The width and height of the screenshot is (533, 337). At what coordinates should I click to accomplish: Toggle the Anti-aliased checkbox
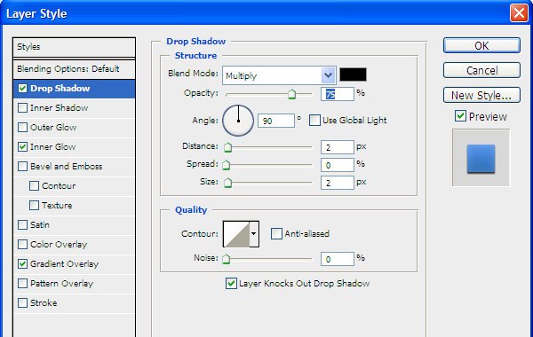click(x=276, y=233)
